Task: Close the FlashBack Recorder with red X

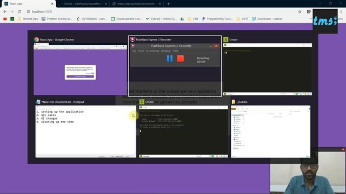Action: (x=216, y=46)
